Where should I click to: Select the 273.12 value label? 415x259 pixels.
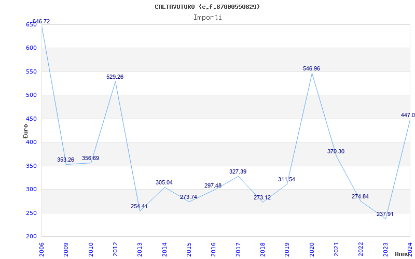(262, 197)
